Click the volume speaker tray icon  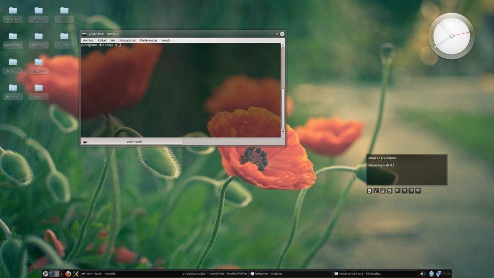(x=423, y=274)
